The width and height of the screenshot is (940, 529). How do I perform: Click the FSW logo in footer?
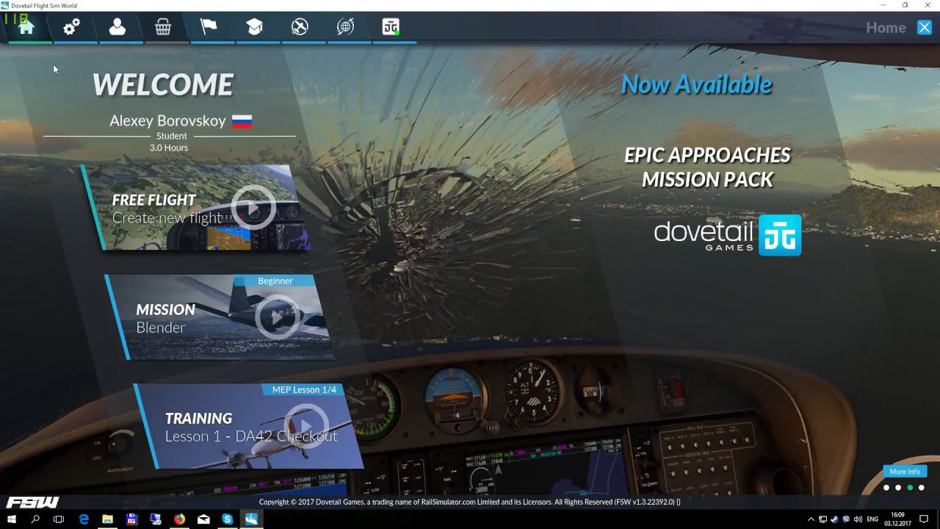pyautogui.click(x=32, y=503)
